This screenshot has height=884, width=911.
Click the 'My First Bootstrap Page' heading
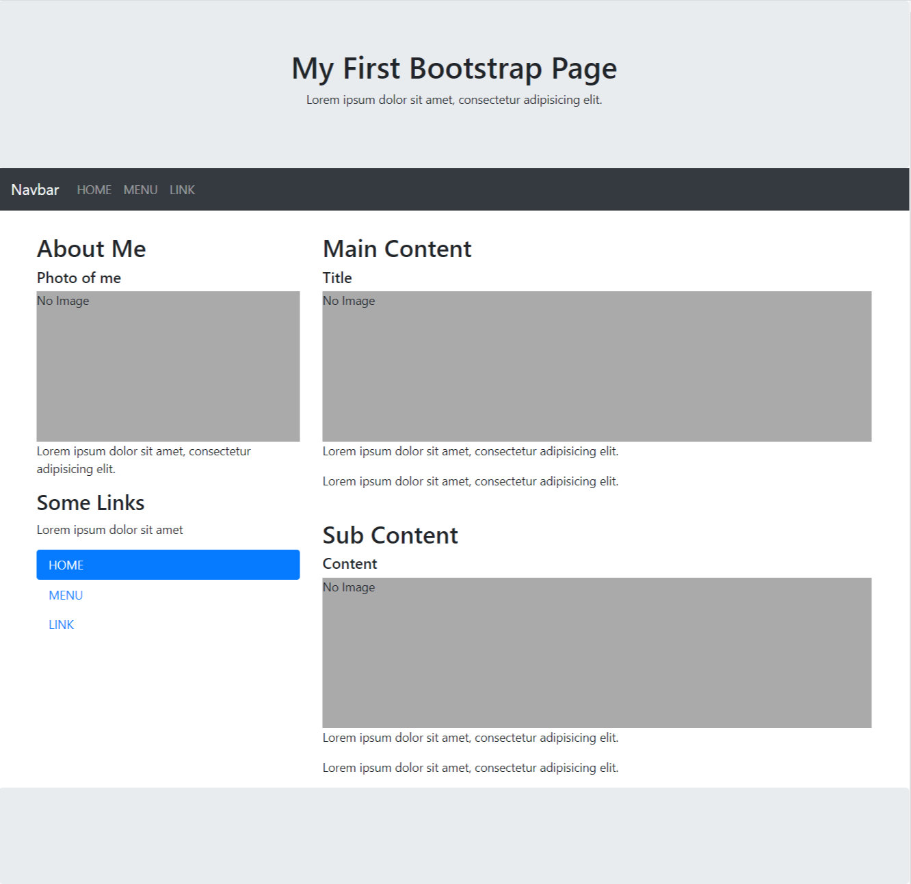point(454,68)
